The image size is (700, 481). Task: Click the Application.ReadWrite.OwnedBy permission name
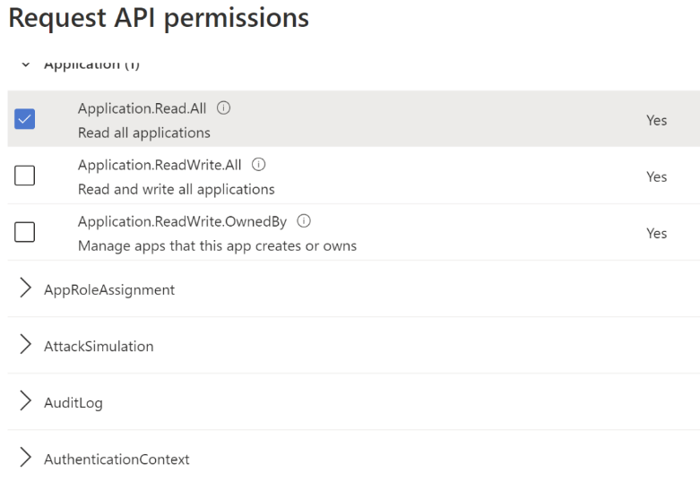click(182, 222)
